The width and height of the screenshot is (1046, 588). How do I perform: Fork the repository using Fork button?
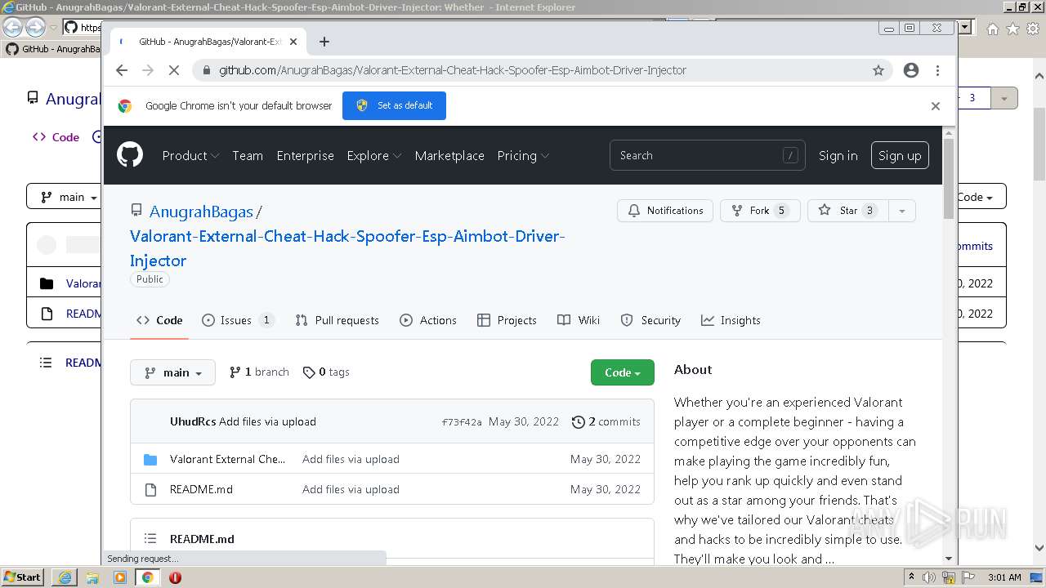tap(758, 211)
